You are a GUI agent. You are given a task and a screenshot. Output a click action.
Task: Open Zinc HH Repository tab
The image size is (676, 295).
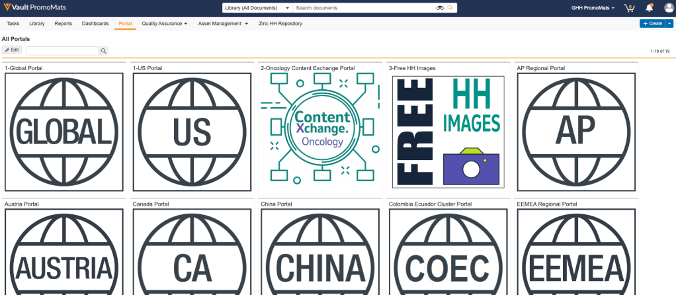280,24
